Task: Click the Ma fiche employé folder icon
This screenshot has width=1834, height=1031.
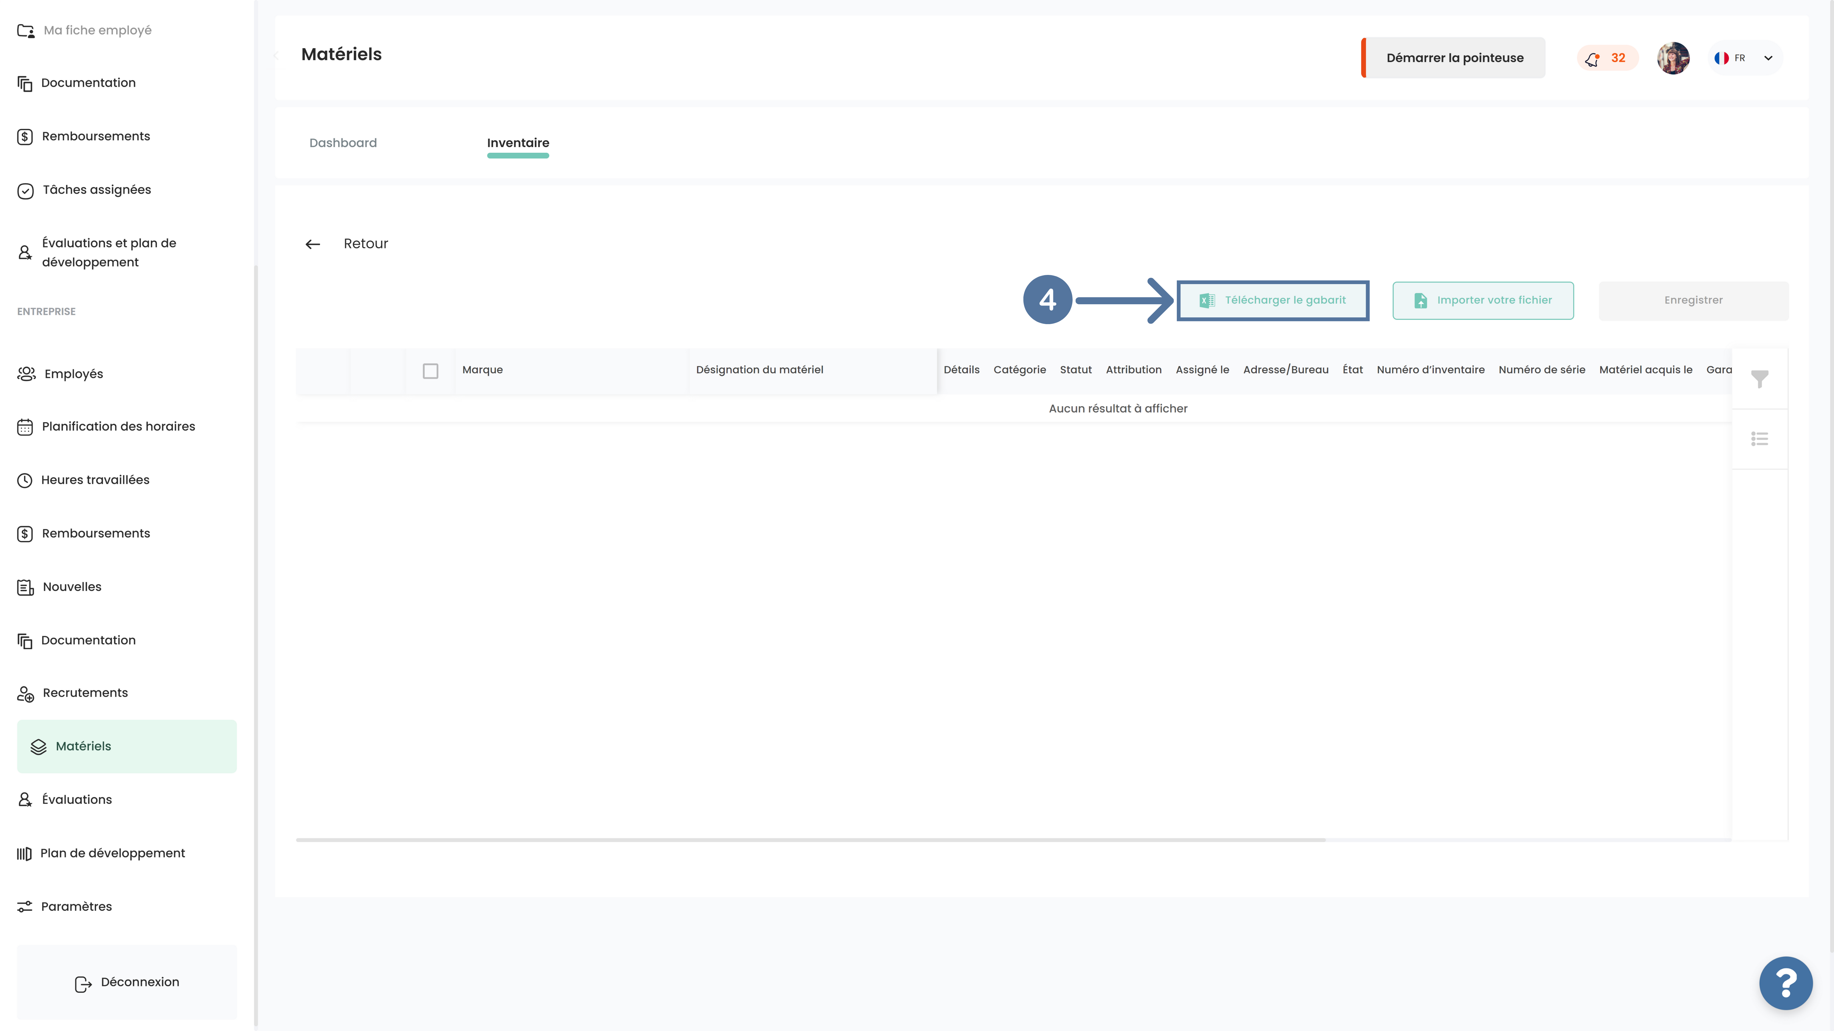Action: [26, 31]
